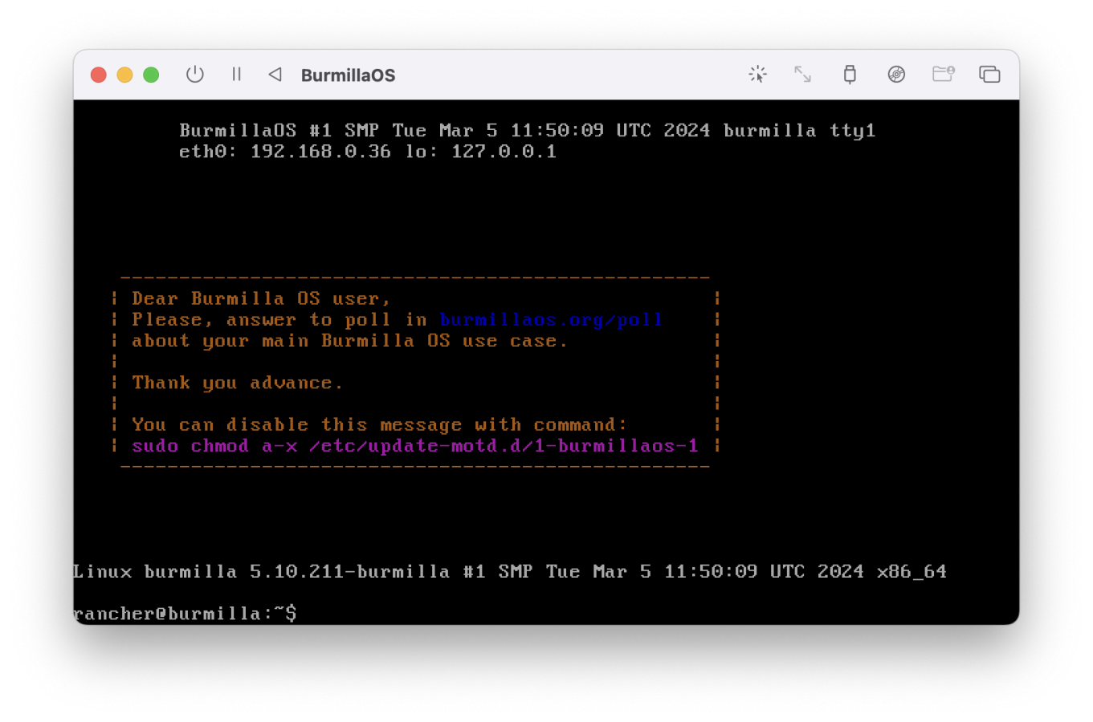Click the sudo chmod command line
1093x722 pixels.
pyautogui.click(x=414, y=445)
